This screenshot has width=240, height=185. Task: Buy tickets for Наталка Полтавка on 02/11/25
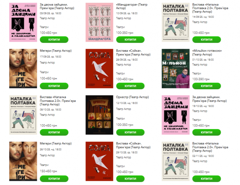206,179
